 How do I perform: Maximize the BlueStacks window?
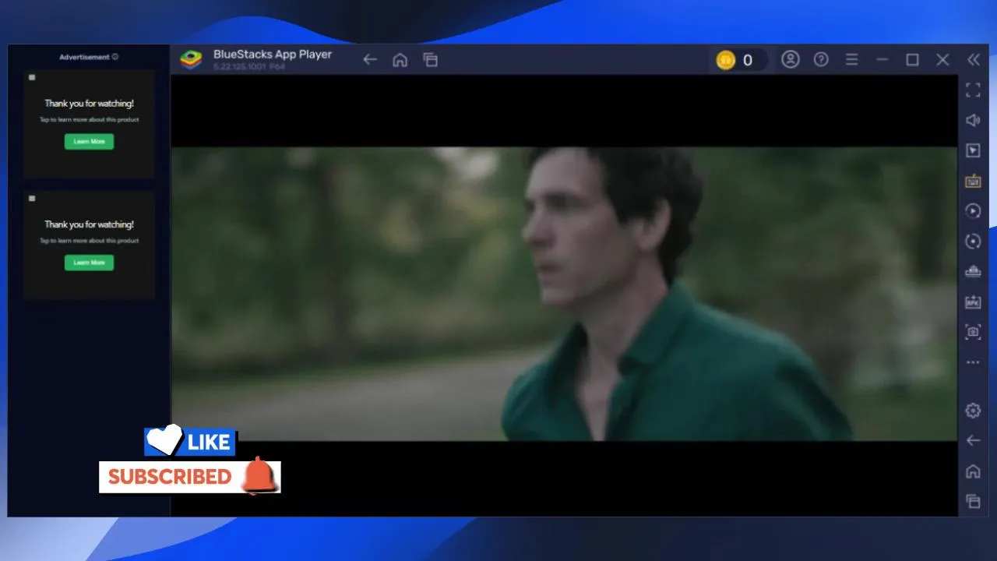(912, 60)
